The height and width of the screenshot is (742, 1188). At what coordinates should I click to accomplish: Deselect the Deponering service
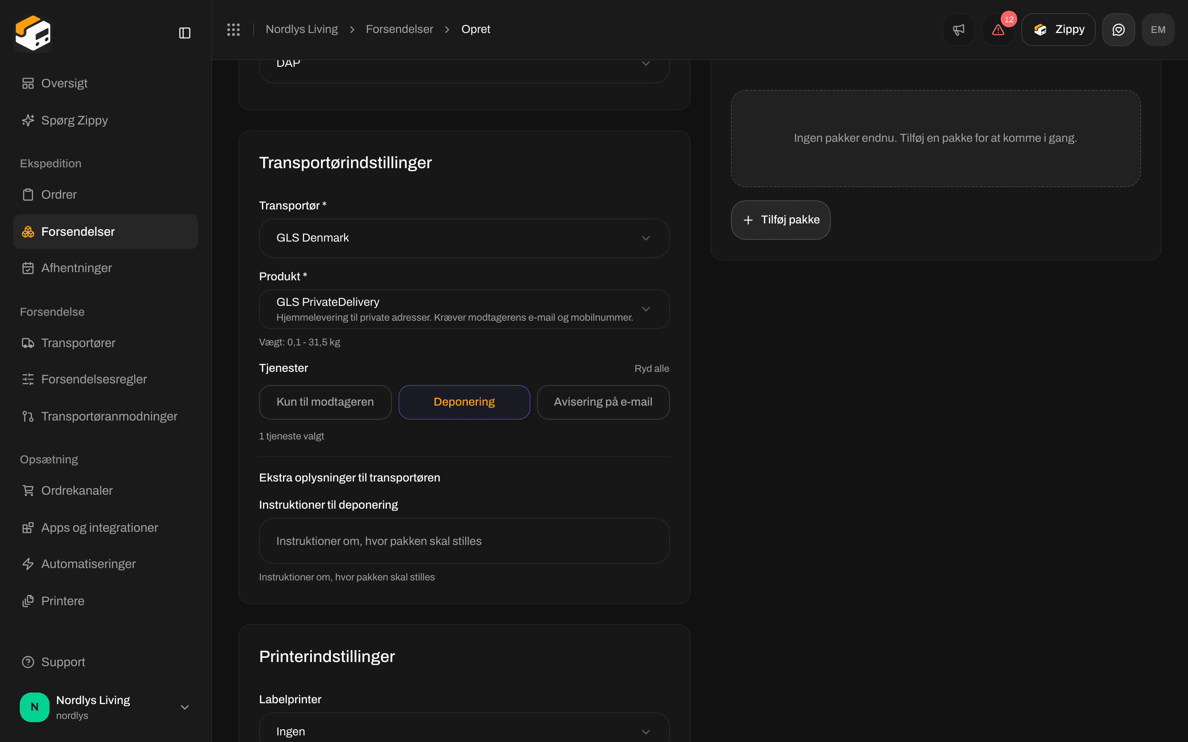coord(464,402)
